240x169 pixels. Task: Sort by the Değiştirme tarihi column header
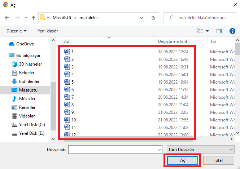pos(174,41)
